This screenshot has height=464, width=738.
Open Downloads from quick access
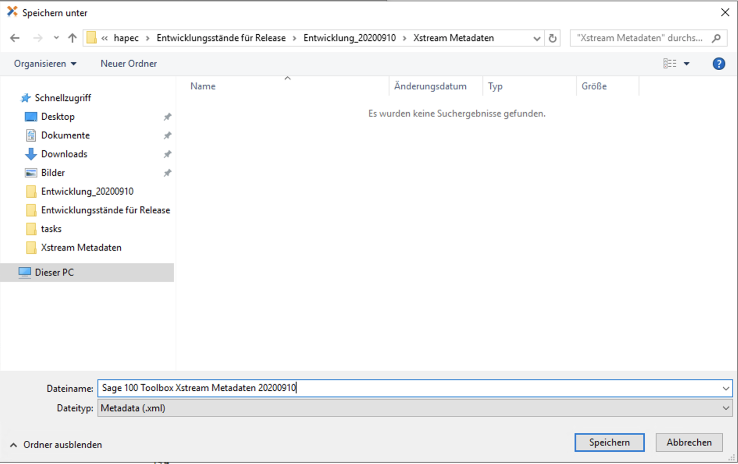coord(64,154)
